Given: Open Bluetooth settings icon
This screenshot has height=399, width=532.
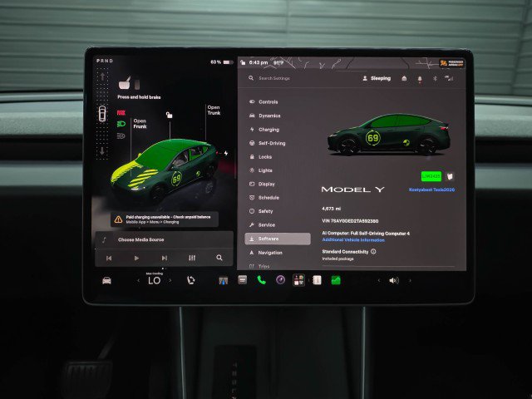Looking at the screenshot, I should pos(435,78).
